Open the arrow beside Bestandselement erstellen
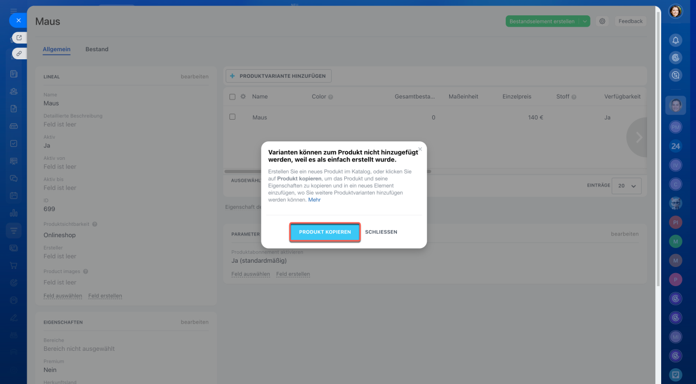This screenshot has height=384, width=696. [585, 21]
